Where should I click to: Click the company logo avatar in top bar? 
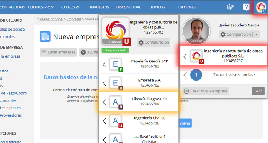(261, 7)
